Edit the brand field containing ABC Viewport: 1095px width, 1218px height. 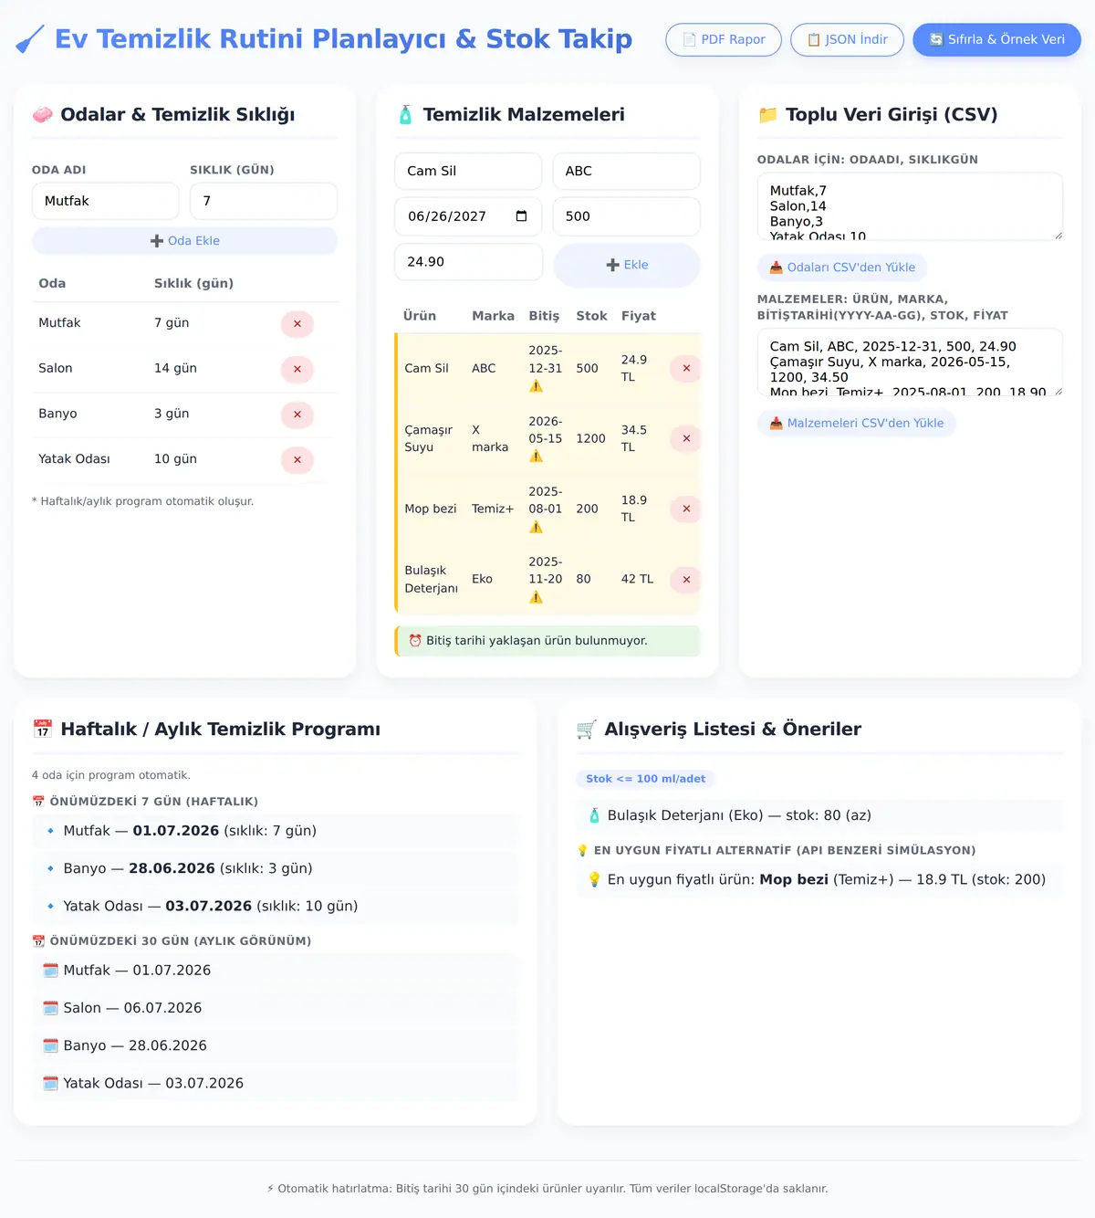[627, 171]
